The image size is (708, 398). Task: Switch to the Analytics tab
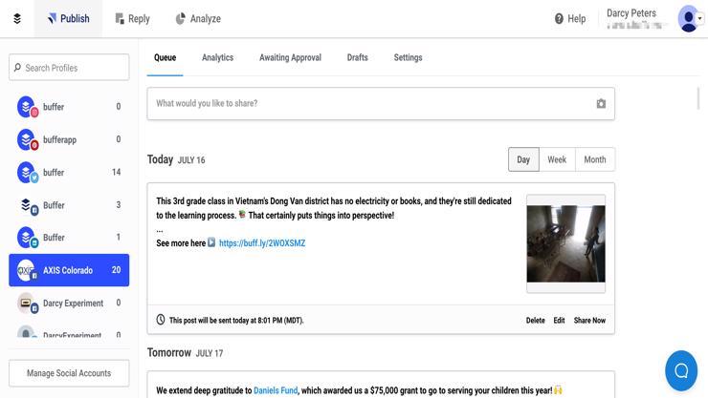pos(217,57)
